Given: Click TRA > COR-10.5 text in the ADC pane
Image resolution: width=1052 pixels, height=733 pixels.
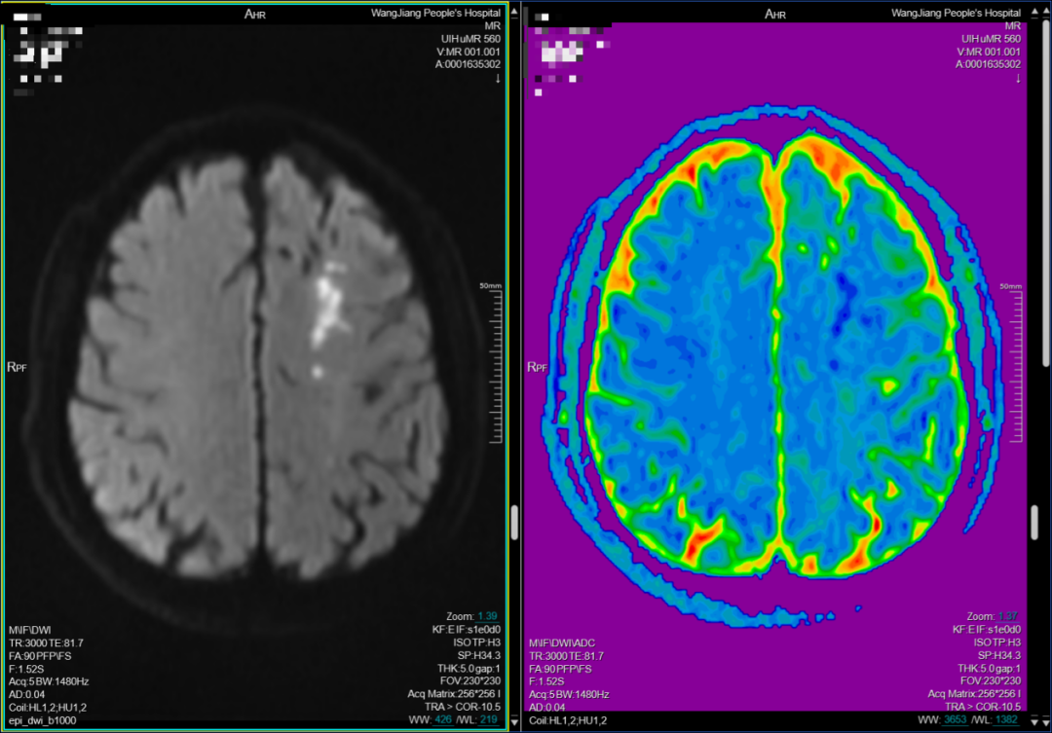Looking at the screenshot, I should [x=983, y=707].
